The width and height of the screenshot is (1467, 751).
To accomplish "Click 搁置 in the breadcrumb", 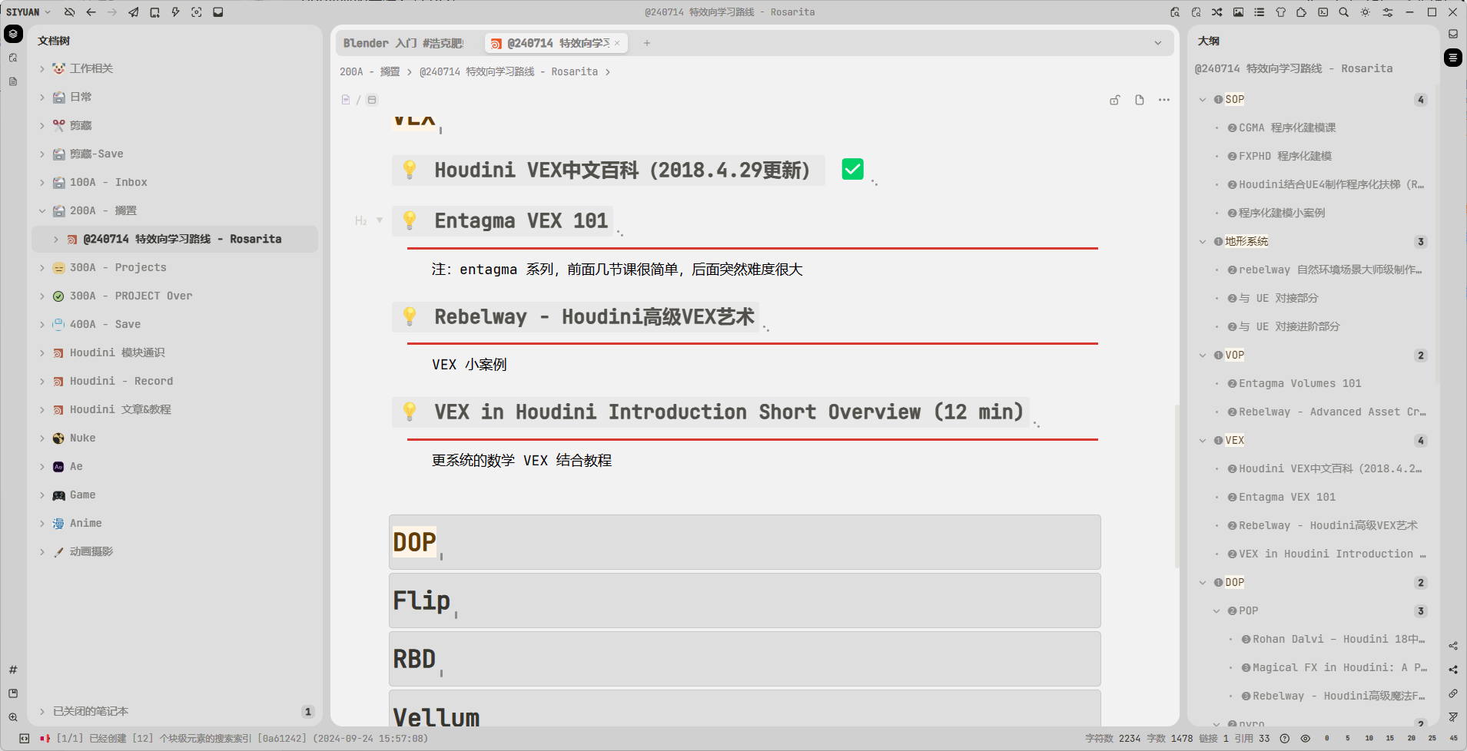I will point(390,71).
